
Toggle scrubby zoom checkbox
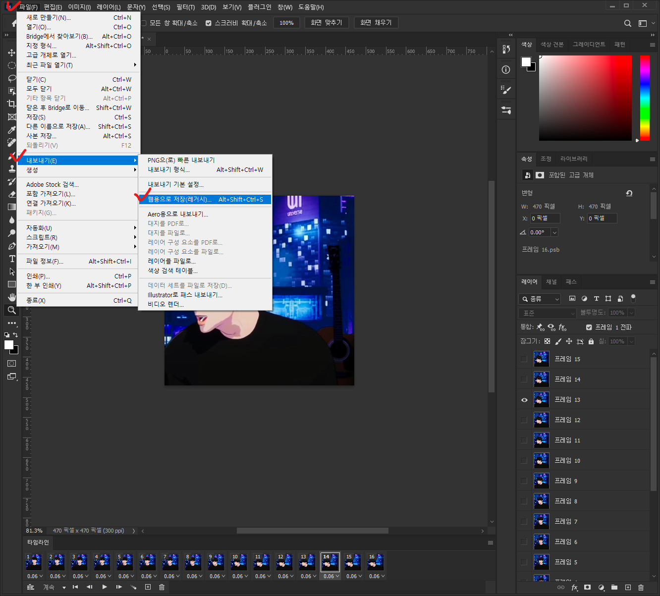click(208, 23)
